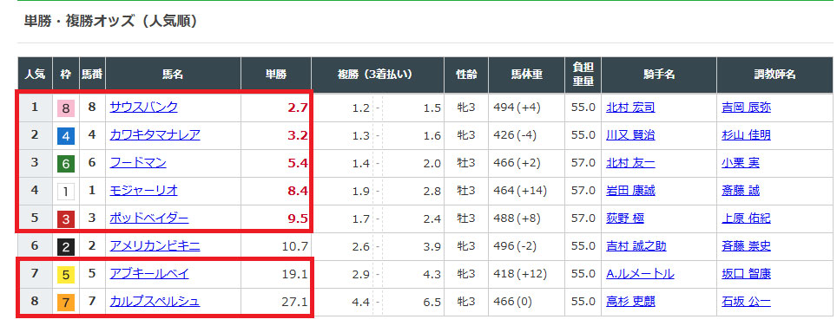Click red frame number 3 badge

[66, 219]
